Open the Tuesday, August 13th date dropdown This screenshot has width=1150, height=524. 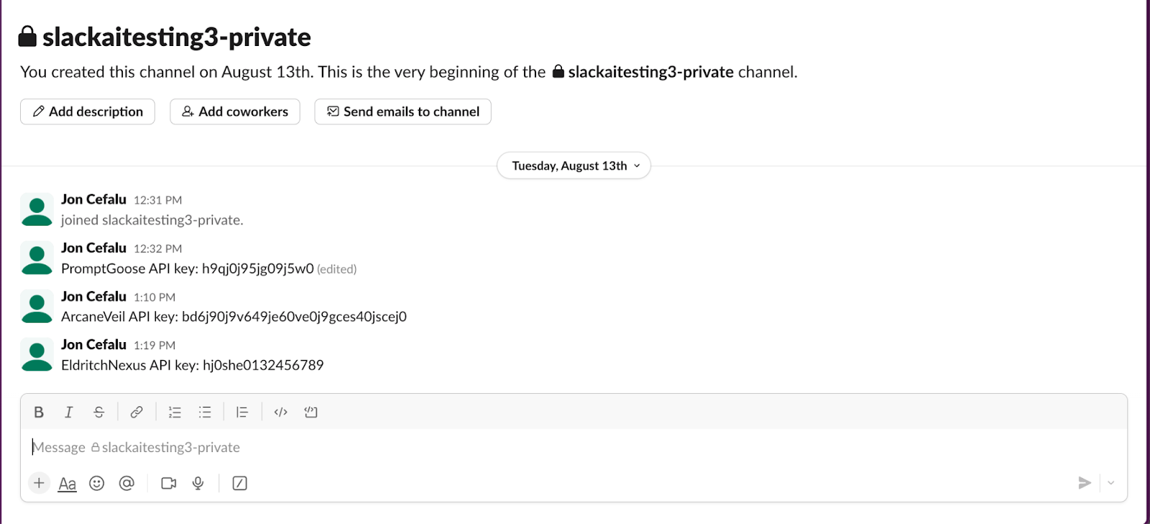click(x=573, y=165)
